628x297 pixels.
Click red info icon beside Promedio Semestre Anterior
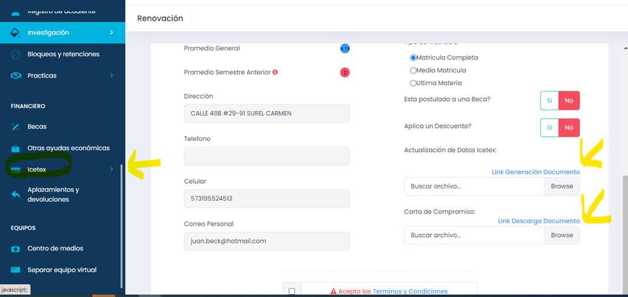coord(275,72)
